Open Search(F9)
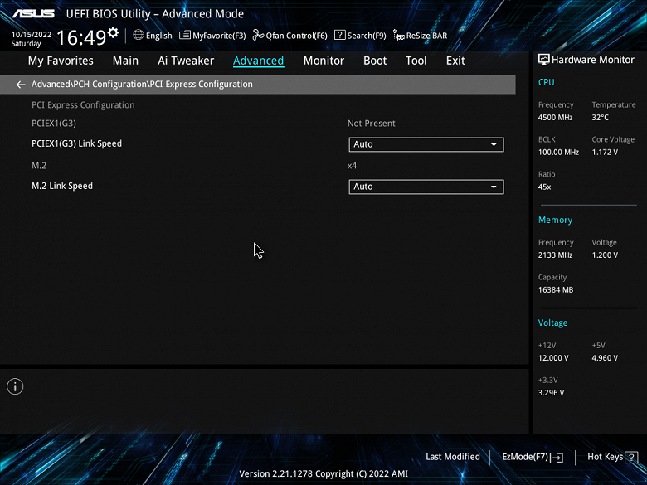The image size is (647, 485). click(x=360, y=36)
